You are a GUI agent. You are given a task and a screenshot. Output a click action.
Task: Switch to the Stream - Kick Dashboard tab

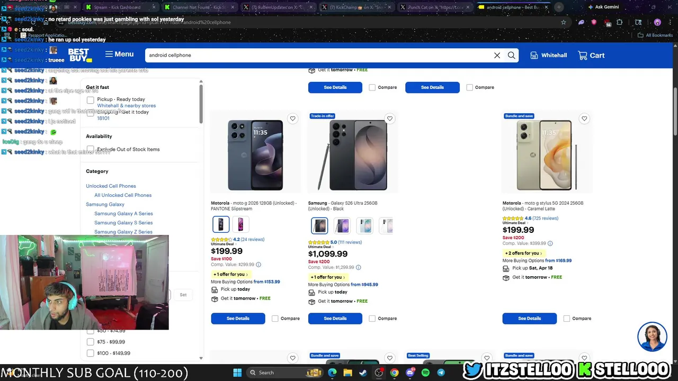pos(117,7)
